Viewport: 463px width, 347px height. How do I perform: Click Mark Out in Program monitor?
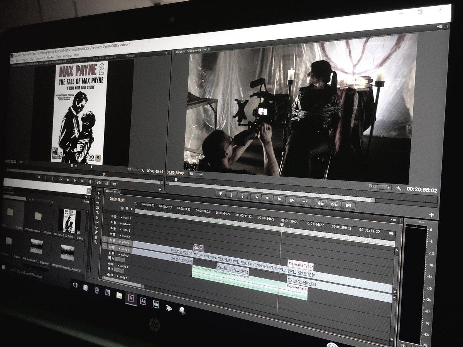tap(242, 196)
